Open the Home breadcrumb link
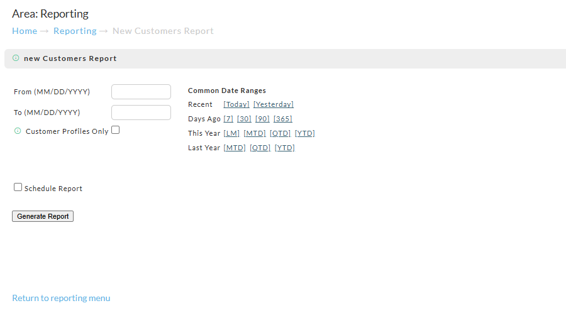Image resolution: width=566 pixels, height=313 pixels. [x=25, y=31]
